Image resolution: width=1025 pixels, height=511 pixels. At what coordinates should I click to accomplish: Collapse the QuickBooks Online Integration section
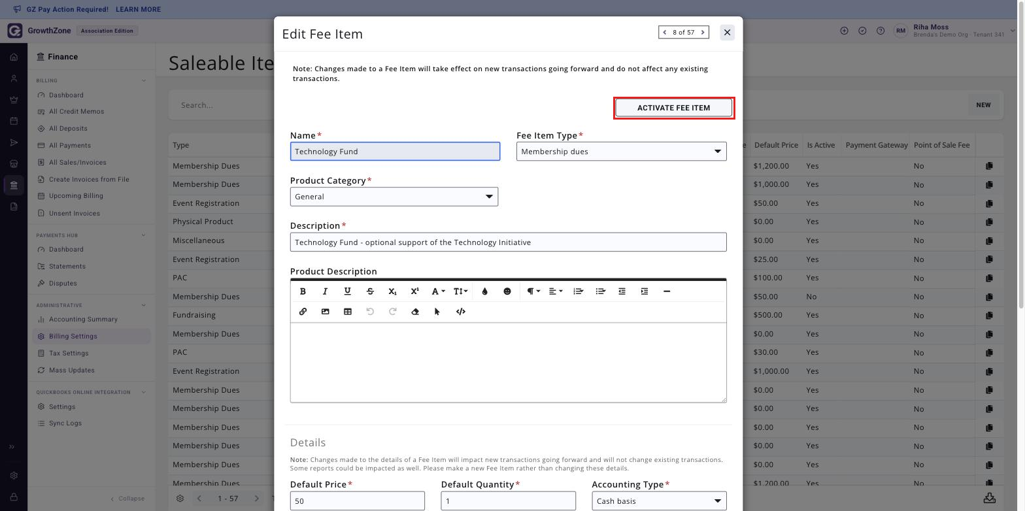point(144,392)
